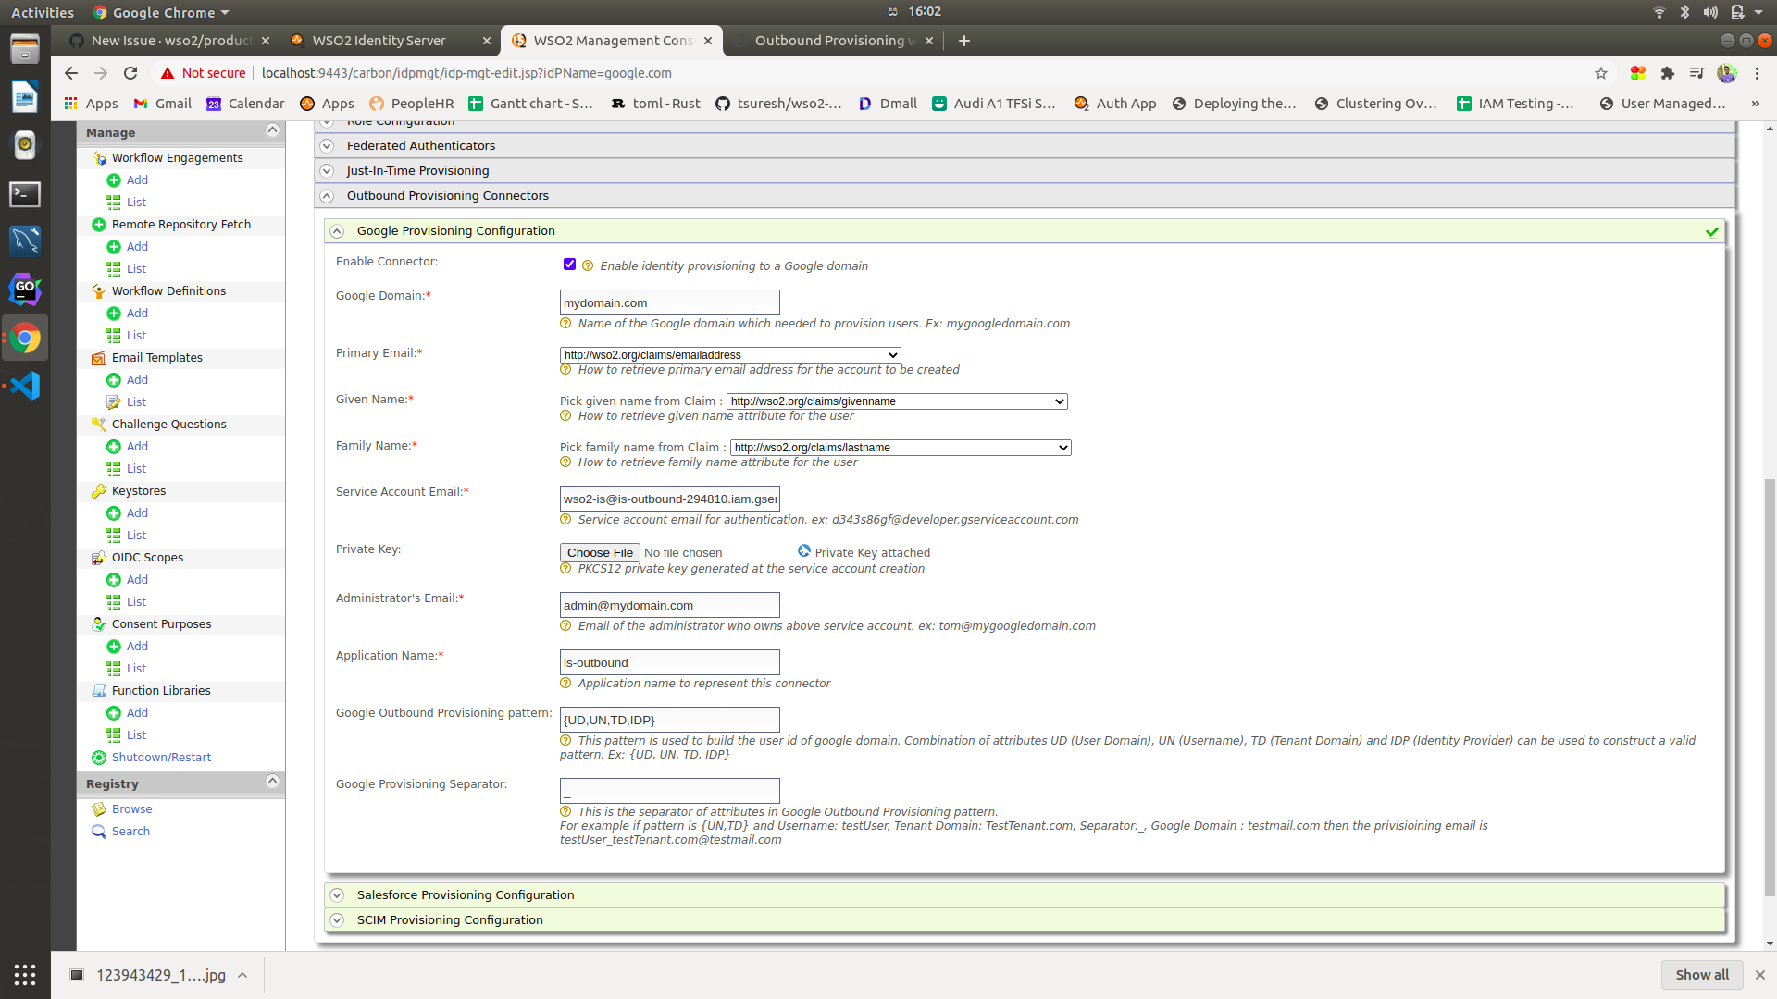Click Choose File for Private Key

coord(600,552)
